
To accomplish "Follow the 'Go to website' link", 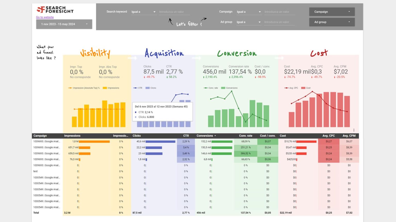I will (45, 17).
